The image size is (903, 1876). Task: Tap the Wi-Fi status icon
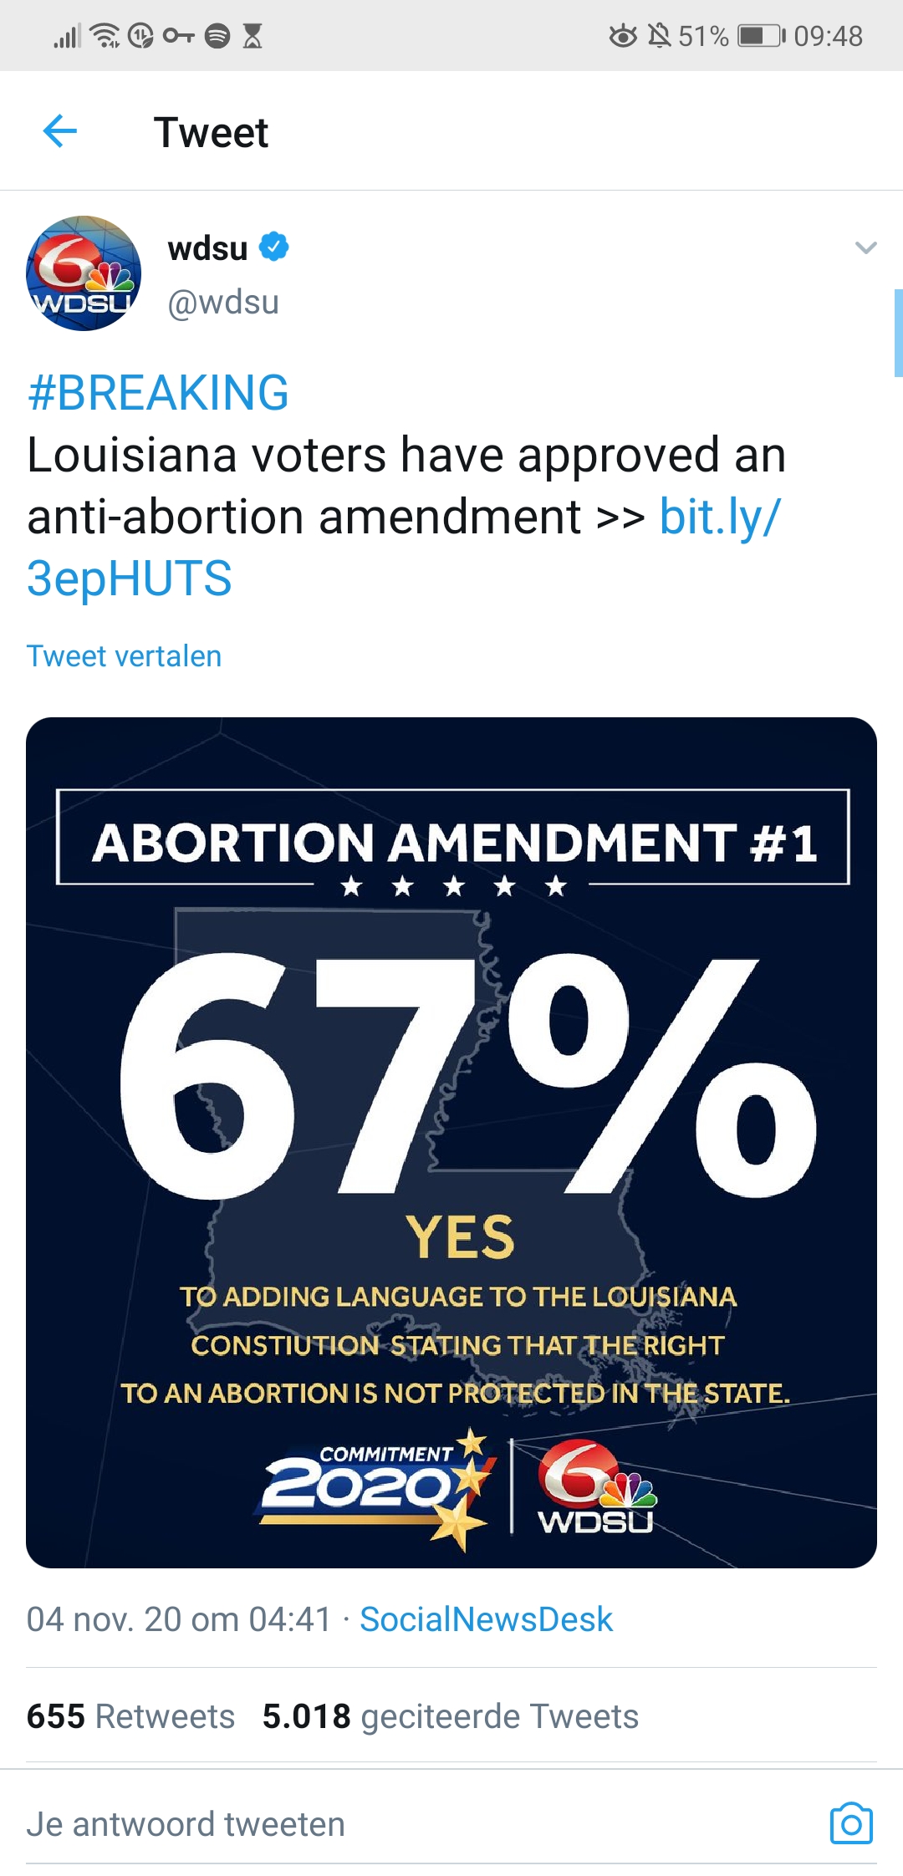pos(105,36)
